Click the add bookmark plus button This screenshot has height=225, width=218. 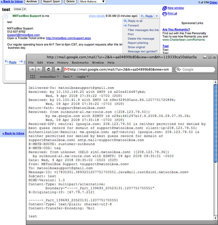(58, 69)
